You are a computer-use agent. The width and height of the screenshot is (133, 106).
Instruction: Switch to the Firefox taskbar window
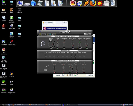[x=53, y=105]
